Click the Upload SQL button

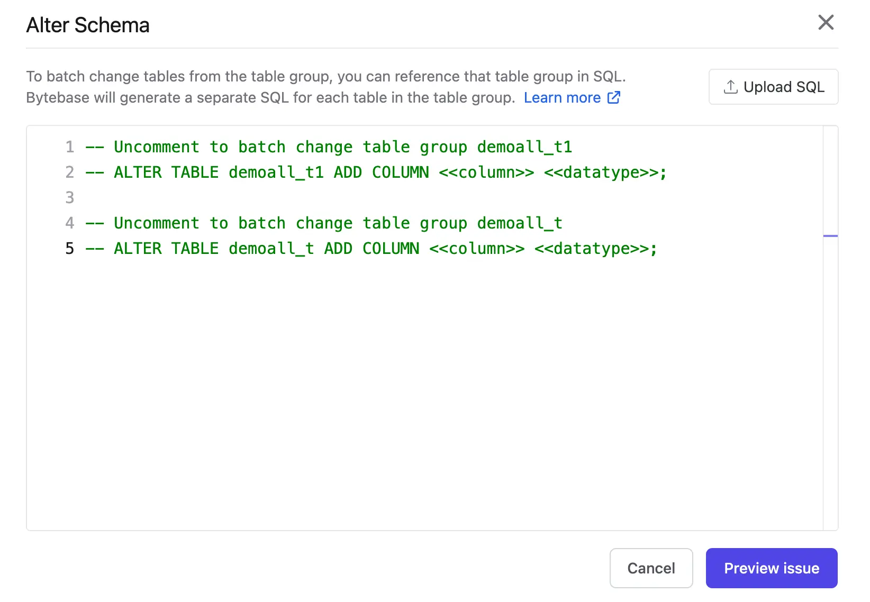(773, 87)
